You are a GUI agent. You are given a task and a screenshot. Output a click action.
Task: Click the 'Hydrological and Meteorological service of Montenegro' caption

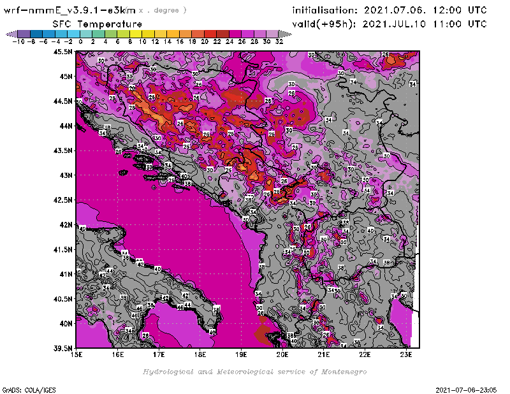pyautogui.click(x=254, y=372)
